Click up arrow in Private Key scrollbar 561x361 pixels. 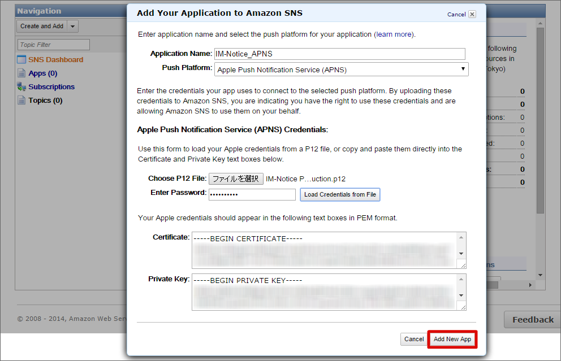(461, 279)
